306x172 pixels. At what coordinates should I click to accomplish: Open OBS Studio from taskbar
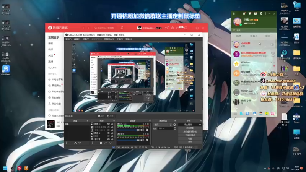click(12, 168)
